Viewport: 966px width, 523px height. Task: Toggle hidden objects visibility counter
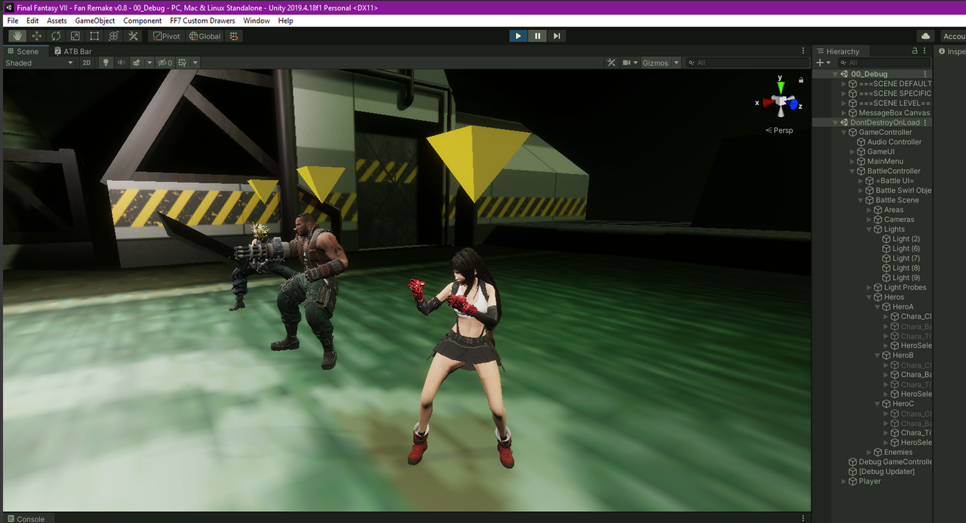click(x=165, y=63)
